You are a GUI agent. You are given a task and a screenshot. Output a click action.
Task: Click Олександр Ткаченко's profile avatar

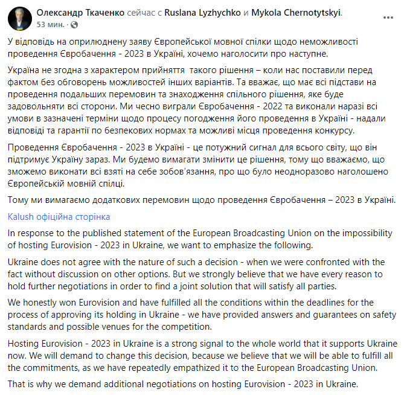click(x=20, y=19)
